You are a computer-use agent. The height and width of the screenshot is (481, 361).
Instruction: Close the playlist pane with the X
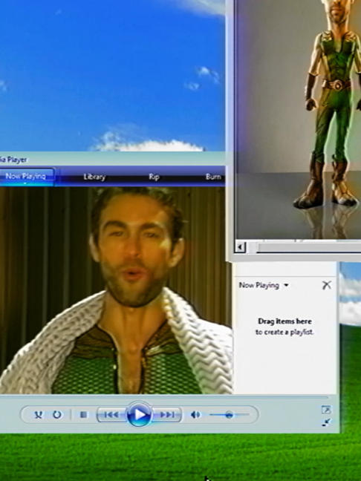coord(327,285)
